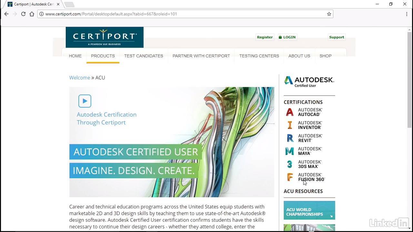This screenshot has height=232, width=413.
Task: Click the 'ACU' breadcrumb text
Action: (100, 78)
